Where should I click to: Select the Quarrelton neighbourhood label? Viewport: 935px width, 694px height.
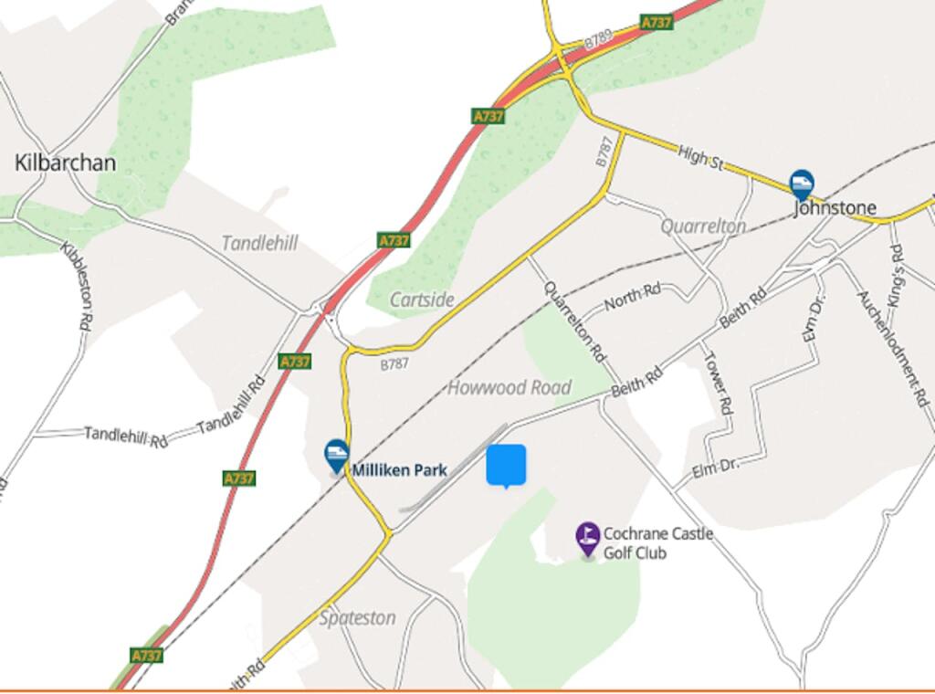pos(704,226)
